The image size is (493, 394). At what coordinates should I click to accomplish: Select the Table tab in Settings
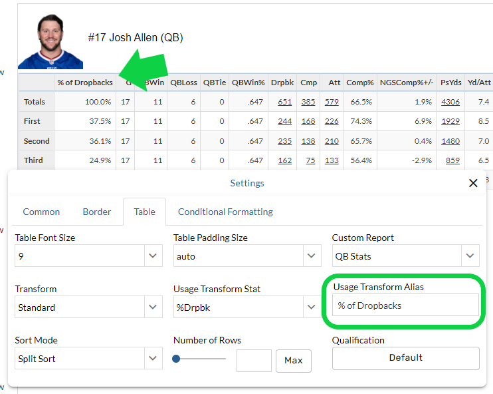click(x=144, y=212)
